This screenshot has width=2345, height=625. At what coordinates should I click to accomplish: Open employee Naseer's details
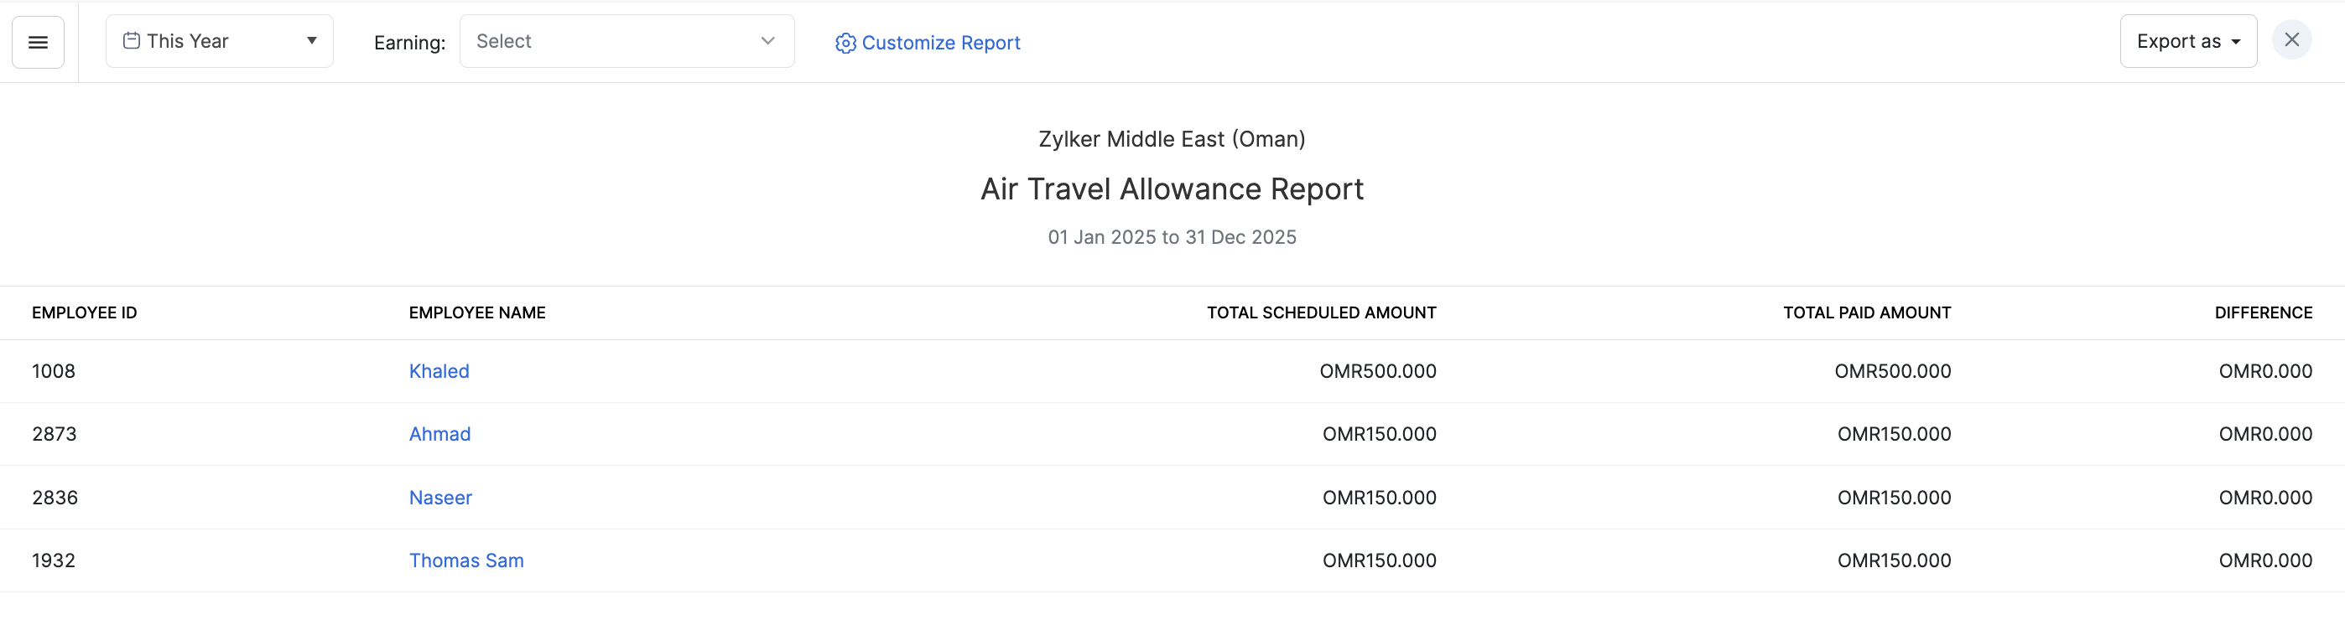click(x=440, y=498)
